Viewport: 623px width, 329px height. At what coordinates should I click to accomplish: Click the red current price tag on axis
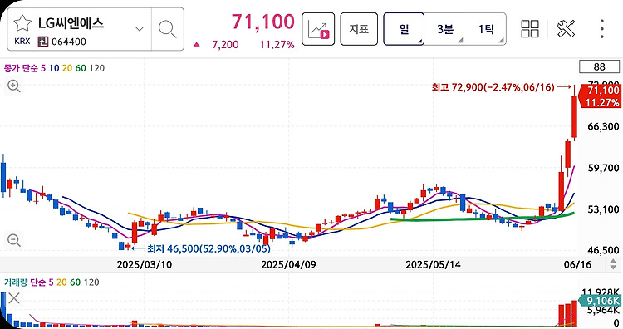point(600,96)
